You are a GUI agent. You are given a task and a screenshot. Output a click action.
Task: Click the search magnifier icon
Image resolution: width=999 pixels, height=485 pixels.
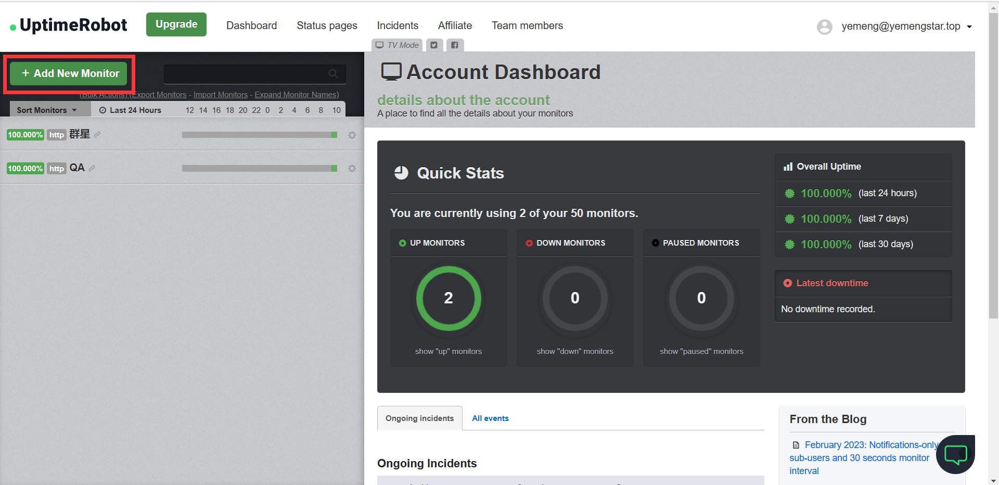(333, 74)
